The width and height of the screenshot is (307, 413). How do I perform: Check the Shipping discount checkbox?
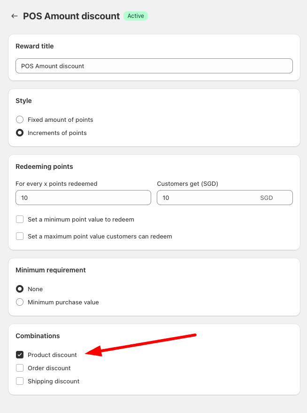(x=20, y=381)
